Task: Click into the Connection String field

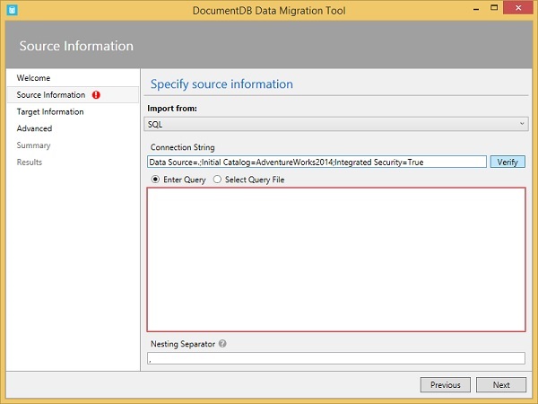Action: point(317,162)
